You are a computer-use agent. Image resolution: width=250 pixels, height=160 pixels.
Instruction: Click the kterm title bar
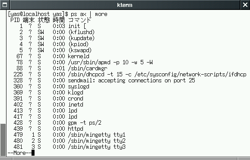pyautogui.click(x=125, y=5)
